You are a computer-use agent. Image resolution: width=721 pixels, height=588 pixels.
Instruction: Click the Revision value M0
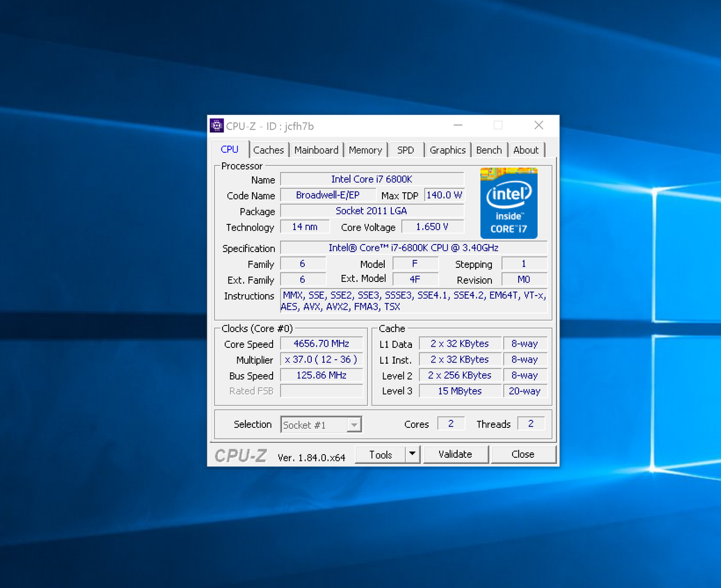[x=524, y=279]
